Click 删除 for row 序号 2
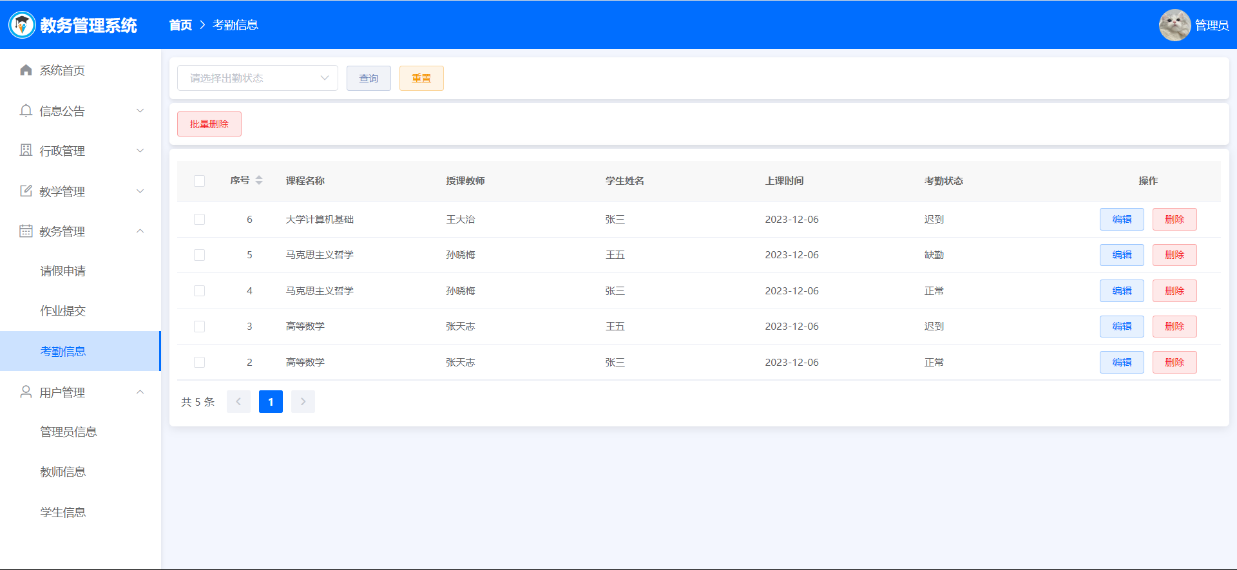 tap(1175, 363)
